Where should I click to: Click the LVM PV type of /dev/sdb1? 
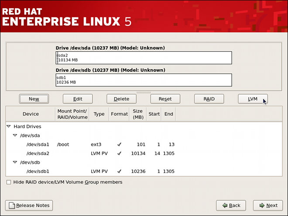(99, 172)
